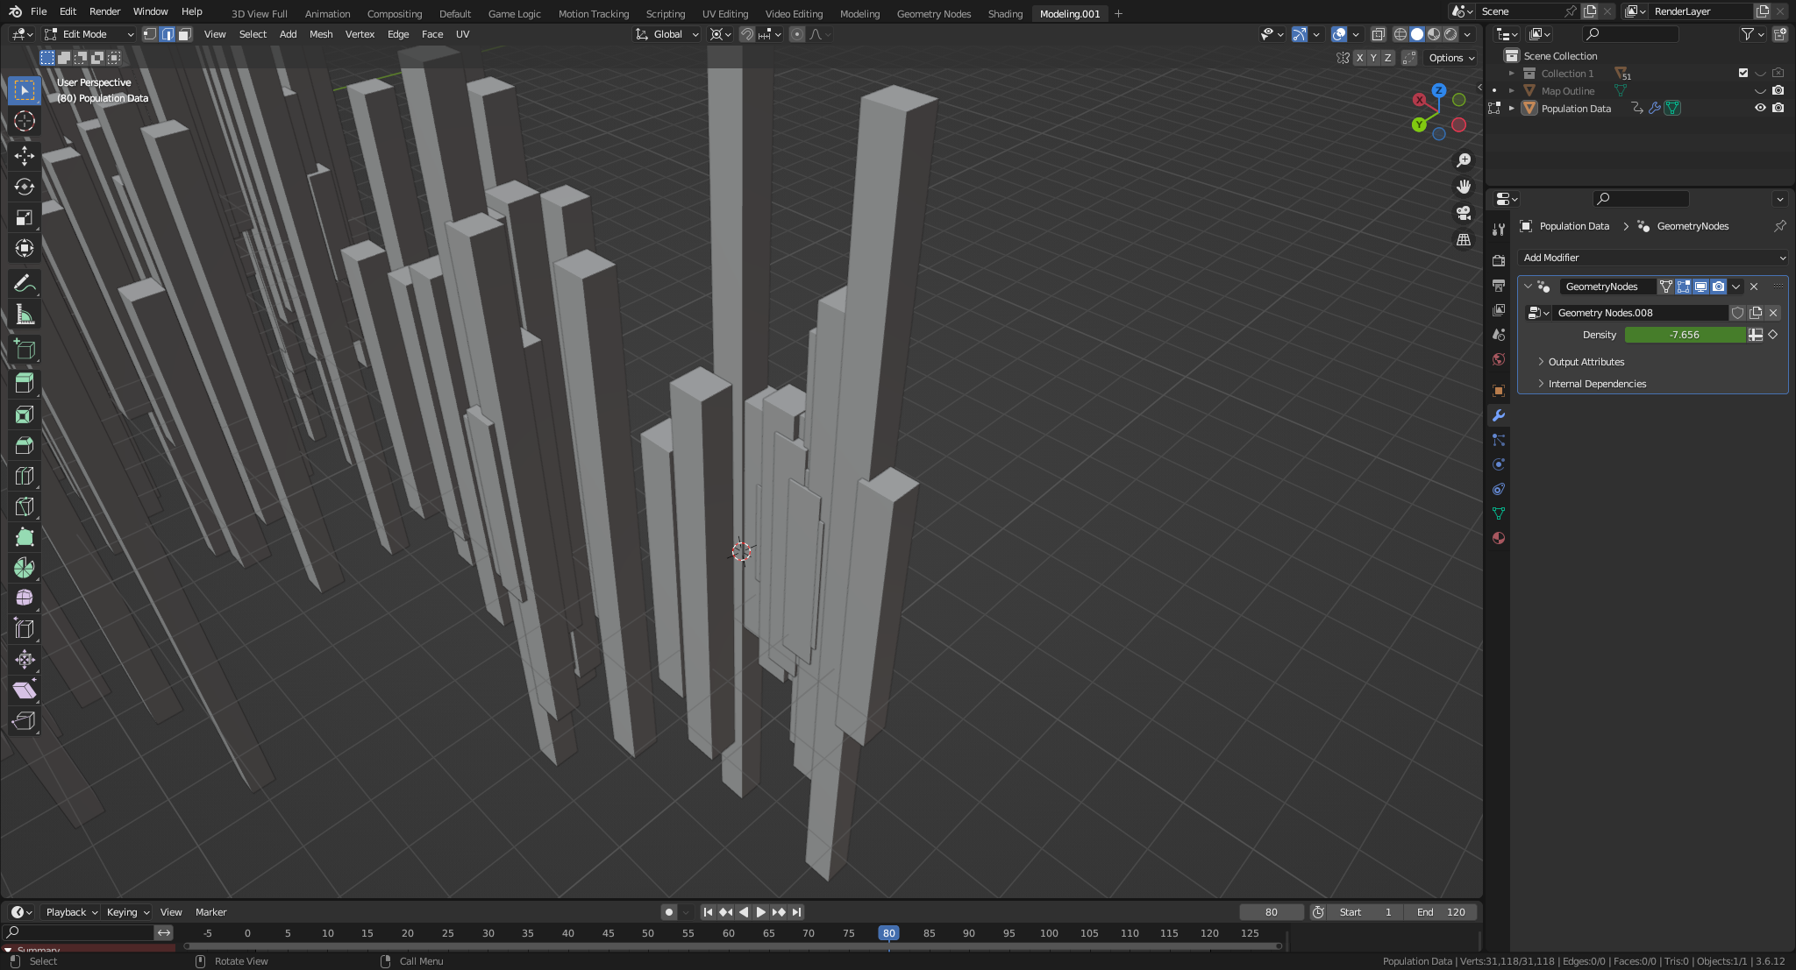
Task: Jump to the start frame
Action: point(708,912)
